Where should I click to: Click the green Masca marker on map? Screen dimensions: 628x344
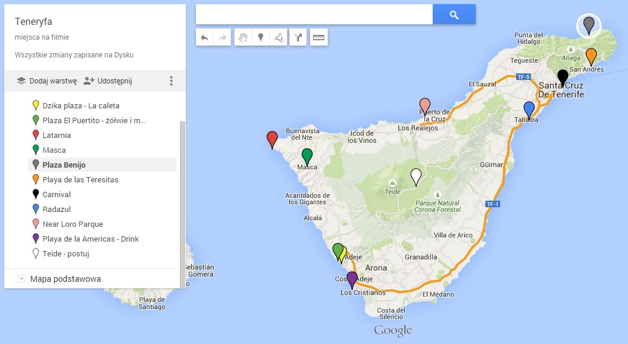click(x=307, y=156)
